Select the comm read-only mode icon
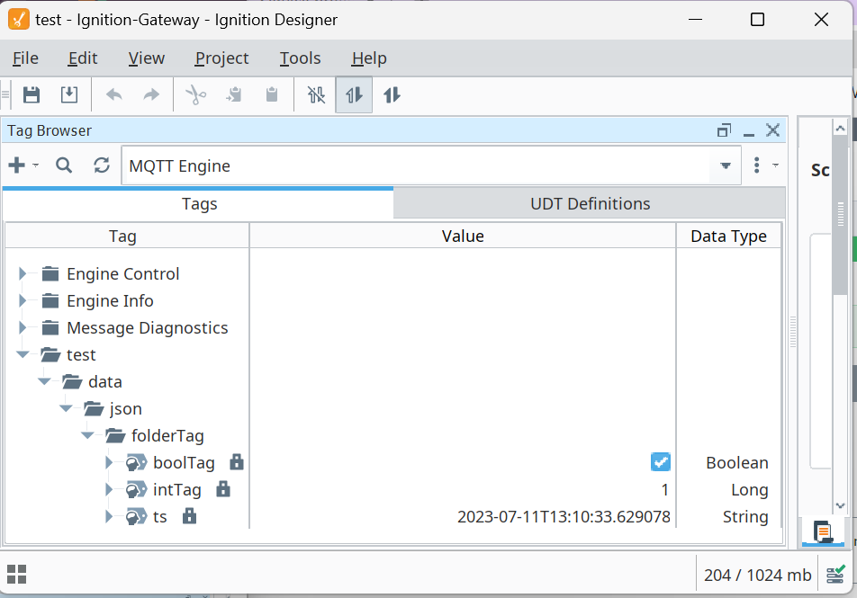 [354, 95]
